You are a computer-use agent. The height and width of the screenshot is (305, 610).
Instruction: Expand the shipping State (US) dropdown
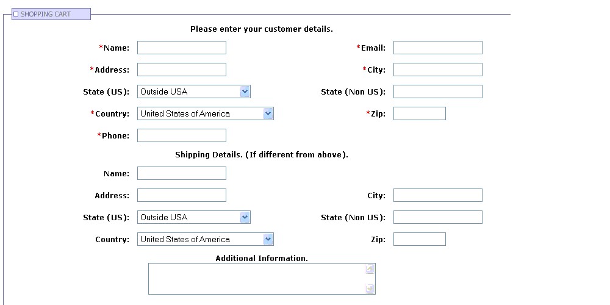point(245,217)
